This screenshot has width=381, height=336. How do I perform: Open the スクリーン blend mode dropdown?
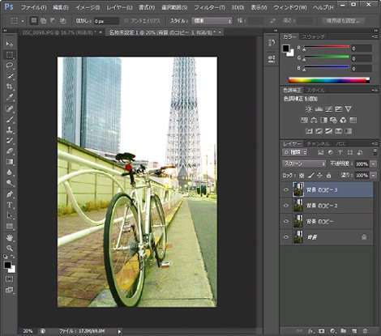click(304, 164)
